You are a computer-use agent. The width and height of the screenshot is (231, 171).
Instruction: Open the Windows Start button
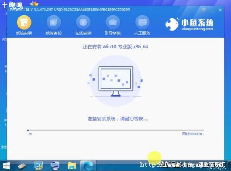pos(7,166)
